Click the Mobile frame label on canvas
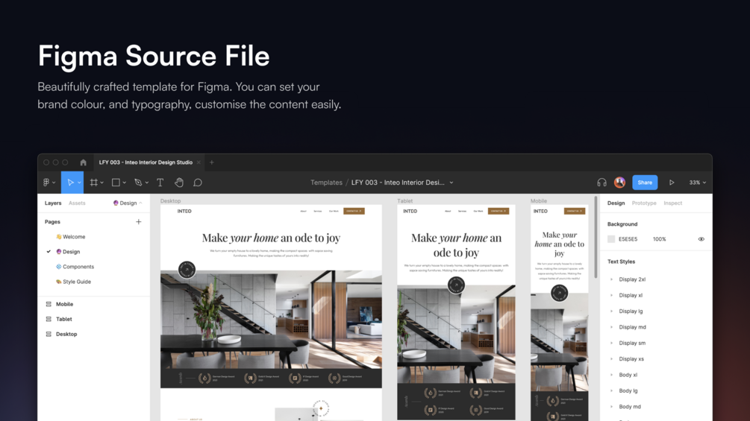The image size is (750, 421). pyautogui.click(x=539, y=201)
